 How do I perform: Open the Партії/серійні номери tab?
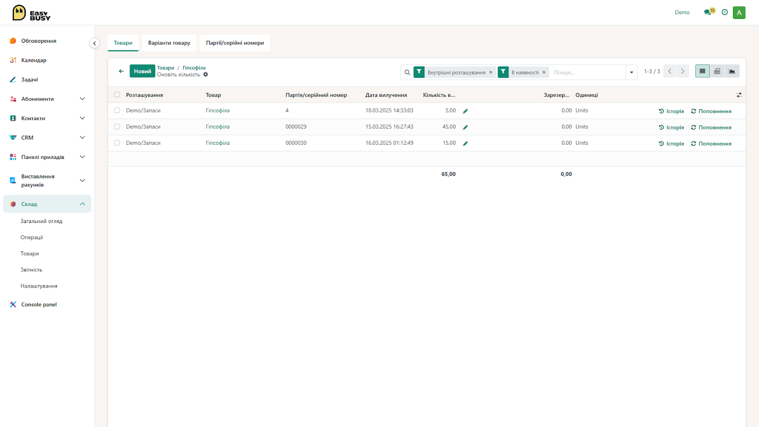click(235, 43)
